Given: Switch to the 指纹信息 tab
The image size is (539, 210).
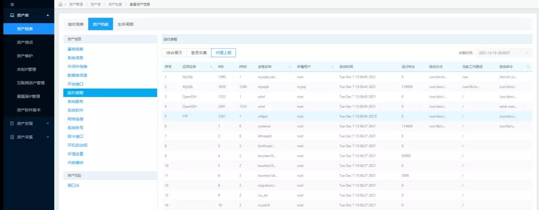Looking at the screenshot, I should 76,24.
